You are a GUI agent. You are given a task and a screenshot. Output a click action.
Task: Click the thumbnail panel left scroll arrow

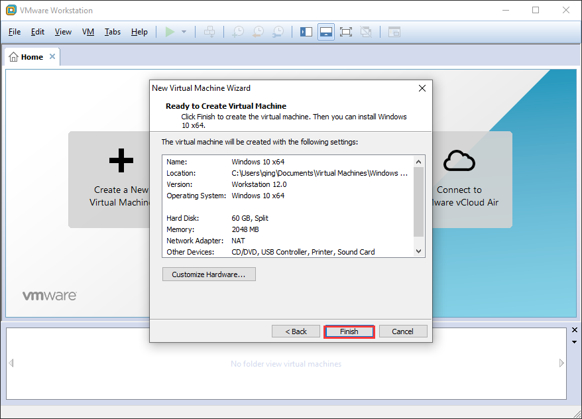pyautogui.click(x=11, y=363)
